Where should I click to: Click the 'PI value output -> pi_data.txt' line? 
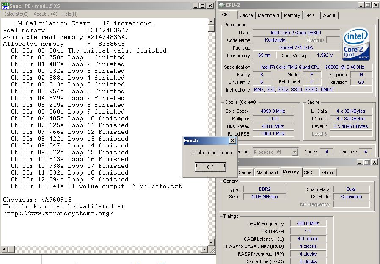96,186
